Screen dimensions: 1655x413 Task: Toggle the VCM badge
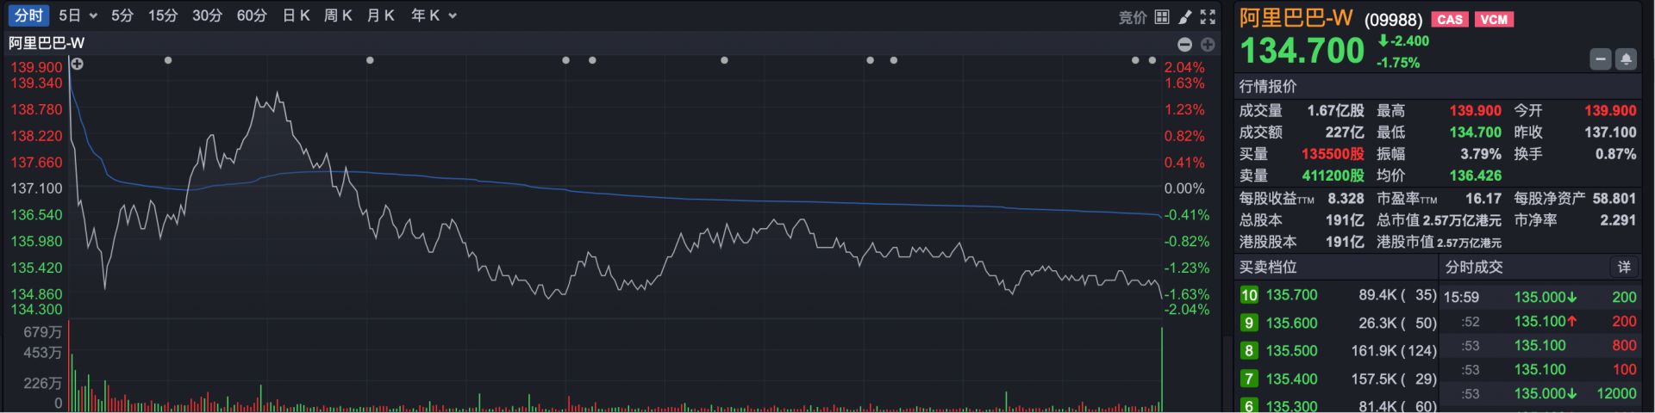click(x=1494, y=19)
